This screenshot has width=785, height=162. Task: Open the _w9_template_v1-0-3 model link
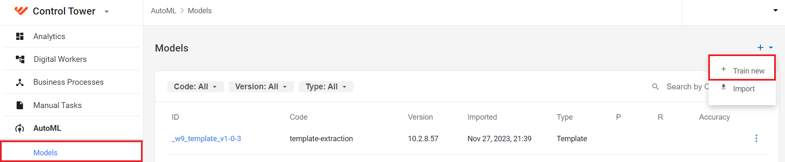206,139
